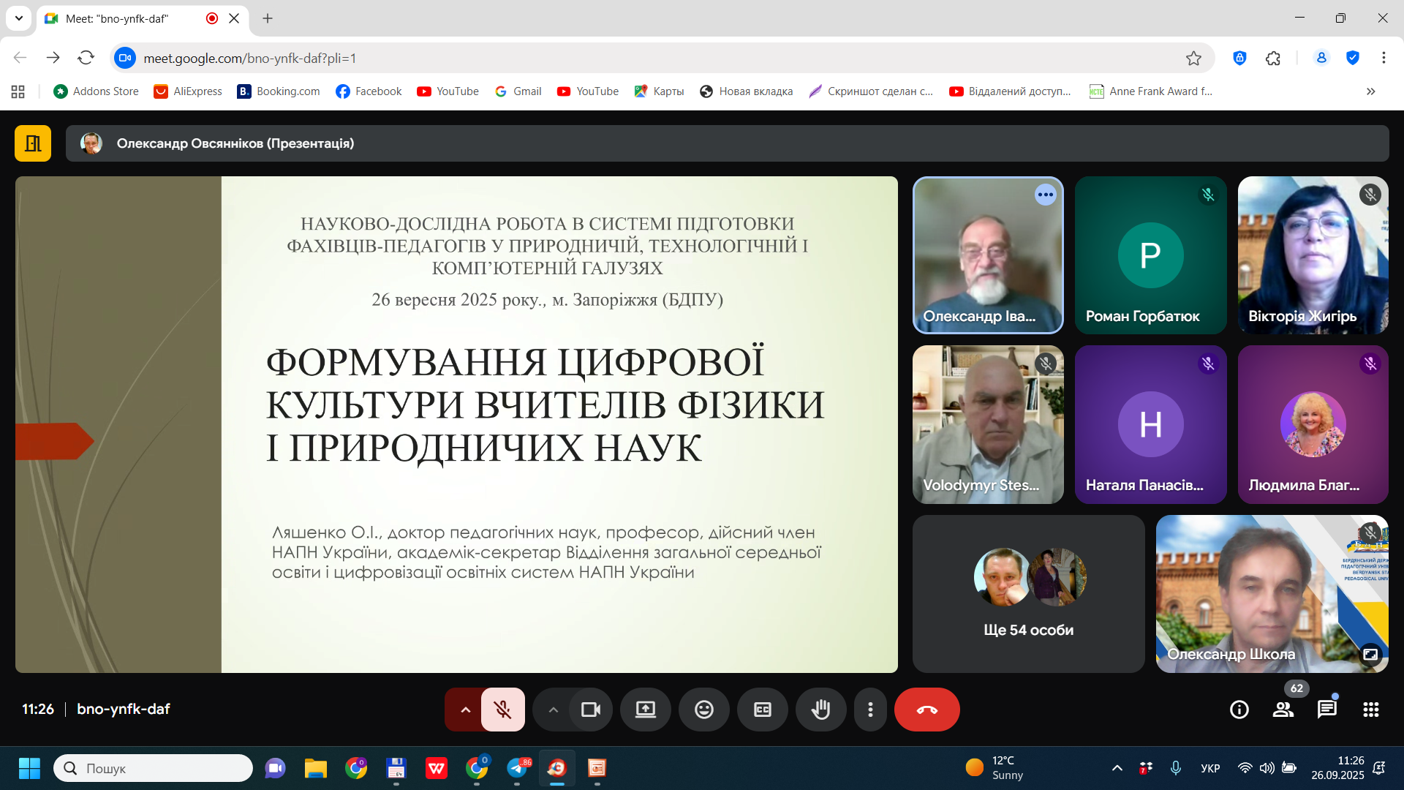Open the emoji reactions button

pos(703,710)
